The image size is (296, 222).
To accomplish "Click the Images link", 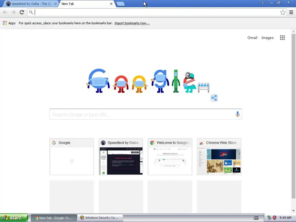I will (267, 38).
